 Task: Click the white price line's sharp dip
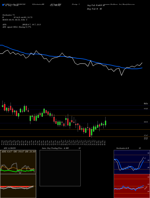click(121, 75)
